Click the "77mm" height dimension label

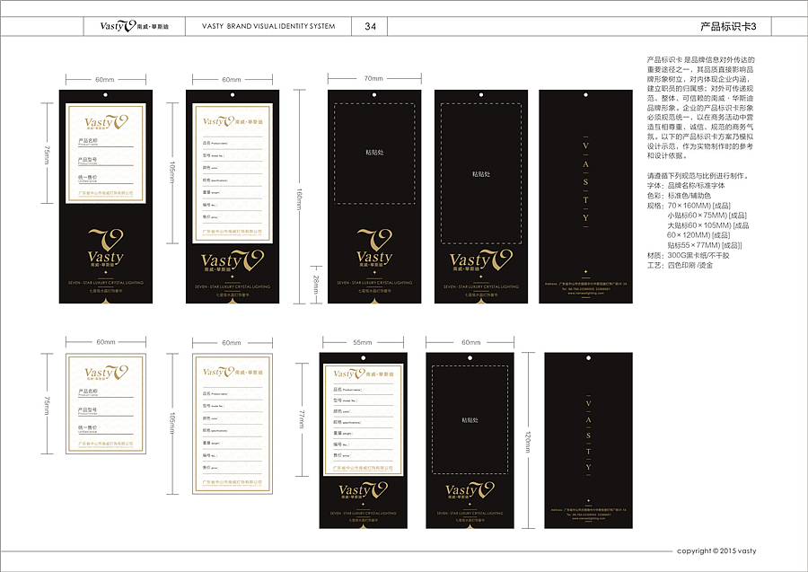pos(302,419)
